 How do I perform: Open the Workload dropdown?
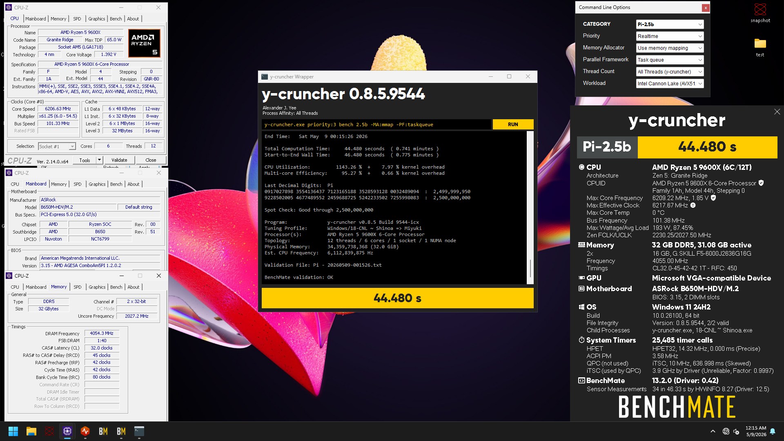tap(670, 84)
